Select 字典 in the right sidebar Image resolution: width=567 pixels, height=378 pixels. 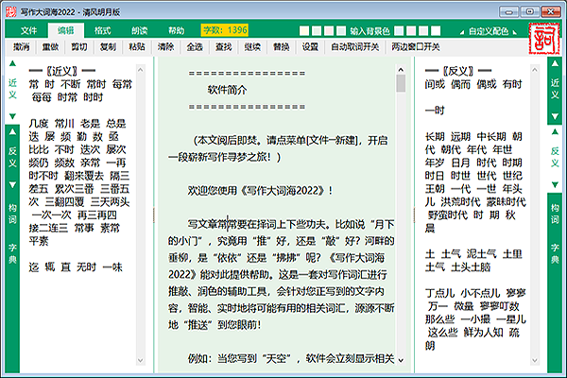coord(555,254)
